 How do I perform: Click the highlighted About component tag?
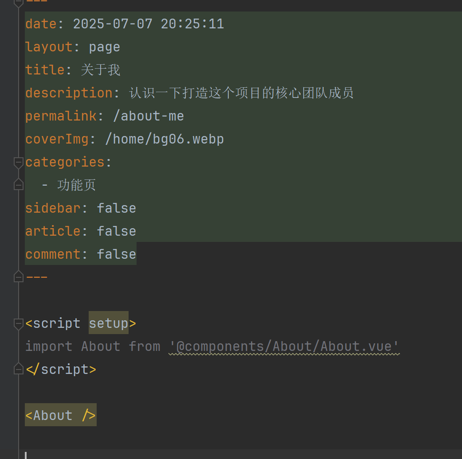pos(60,415)
